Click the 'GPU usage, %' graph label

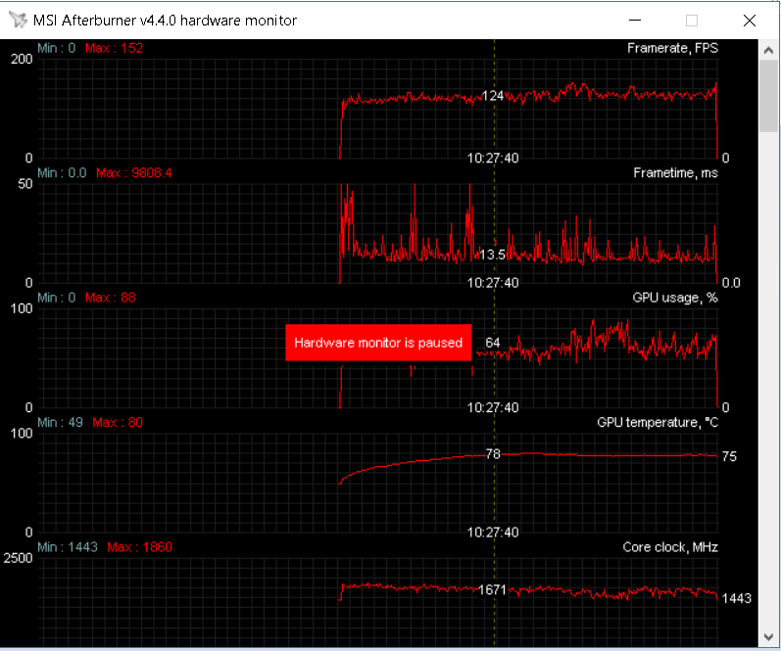point(675,298)
